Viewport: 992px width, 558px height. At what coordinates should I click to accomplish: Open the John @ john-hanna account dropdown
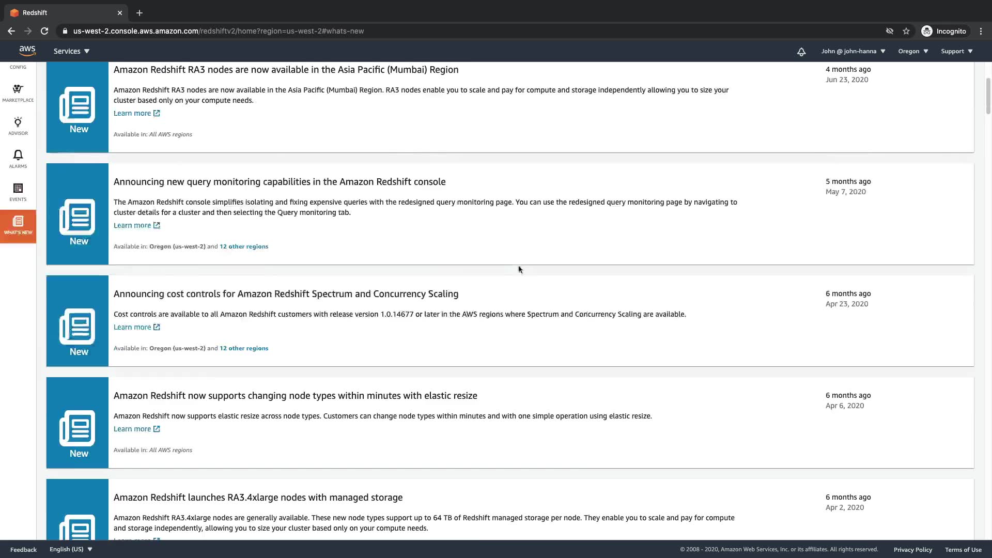853,51
